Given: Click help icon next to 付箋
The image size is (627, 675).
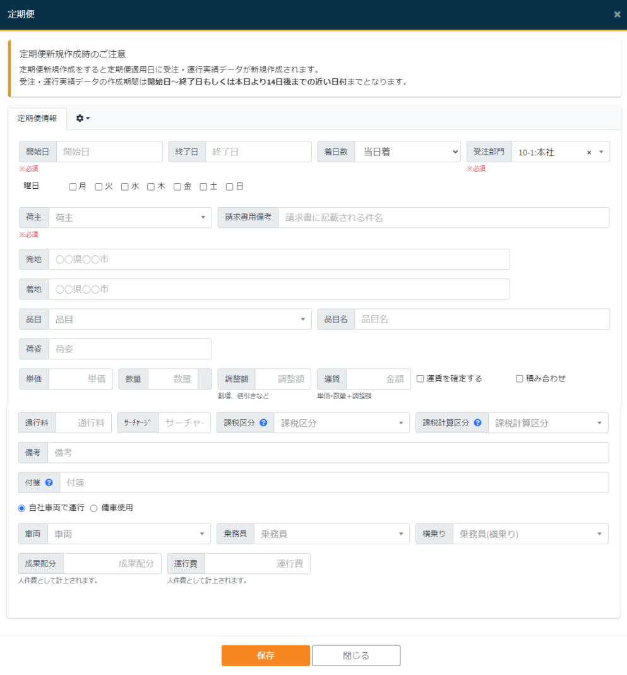Looking at the screenshot, I should [x=49, y=483].
